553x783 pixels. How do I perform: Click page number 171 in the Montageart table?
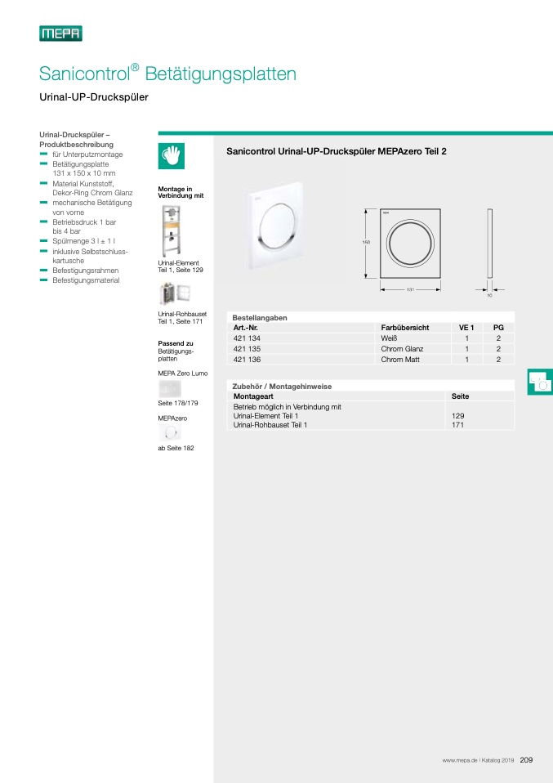click(x=457, y=425)
